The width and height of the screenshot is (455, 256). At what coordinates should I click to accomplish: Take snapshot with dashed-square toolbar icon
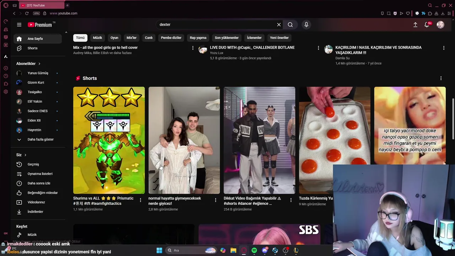pyautogui.click(x=389, y=14)
